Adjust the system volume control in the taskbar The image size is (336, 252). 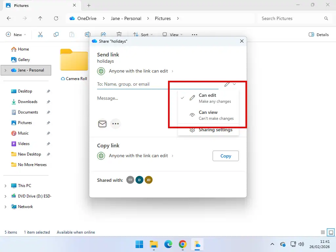[x=301, y=244]
